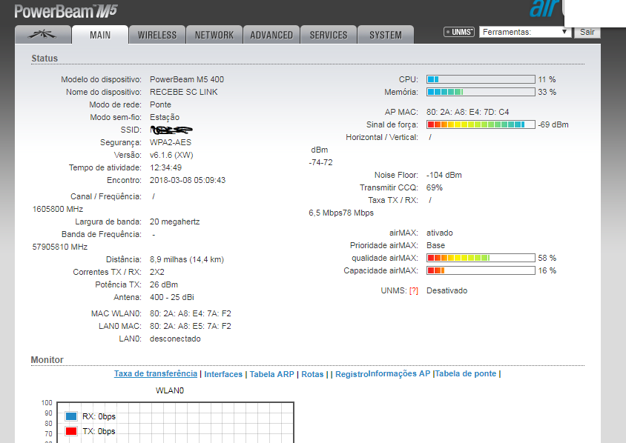Screen dimensions: 626x443
Task: Click the PowerBeam M5 logo
Action: pos(66,11)
